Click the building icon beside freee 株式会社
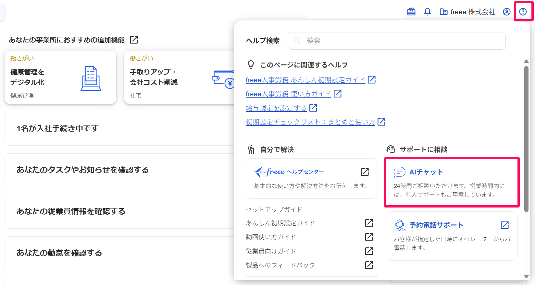The height and width of the screenshot is (285, 535). [x=443, y=12]
